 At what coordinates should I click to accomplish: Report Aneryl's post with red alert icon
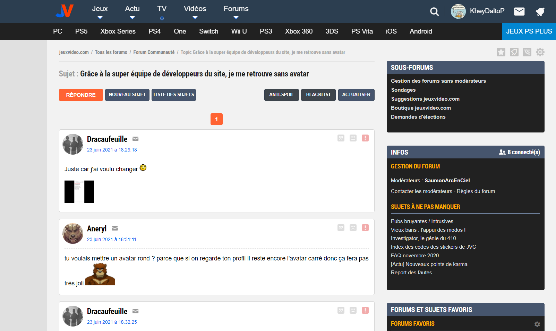pos(365,228)
